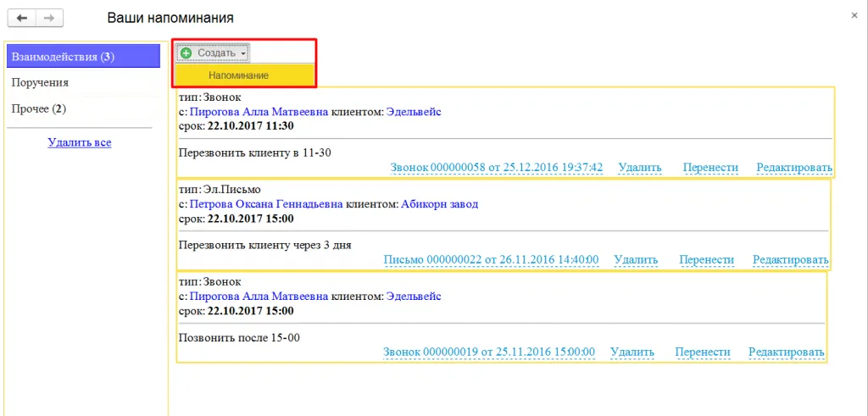Click the тип: Эл.Письмо line
This screenshot has width=868, height=416.
pos(220,191)
